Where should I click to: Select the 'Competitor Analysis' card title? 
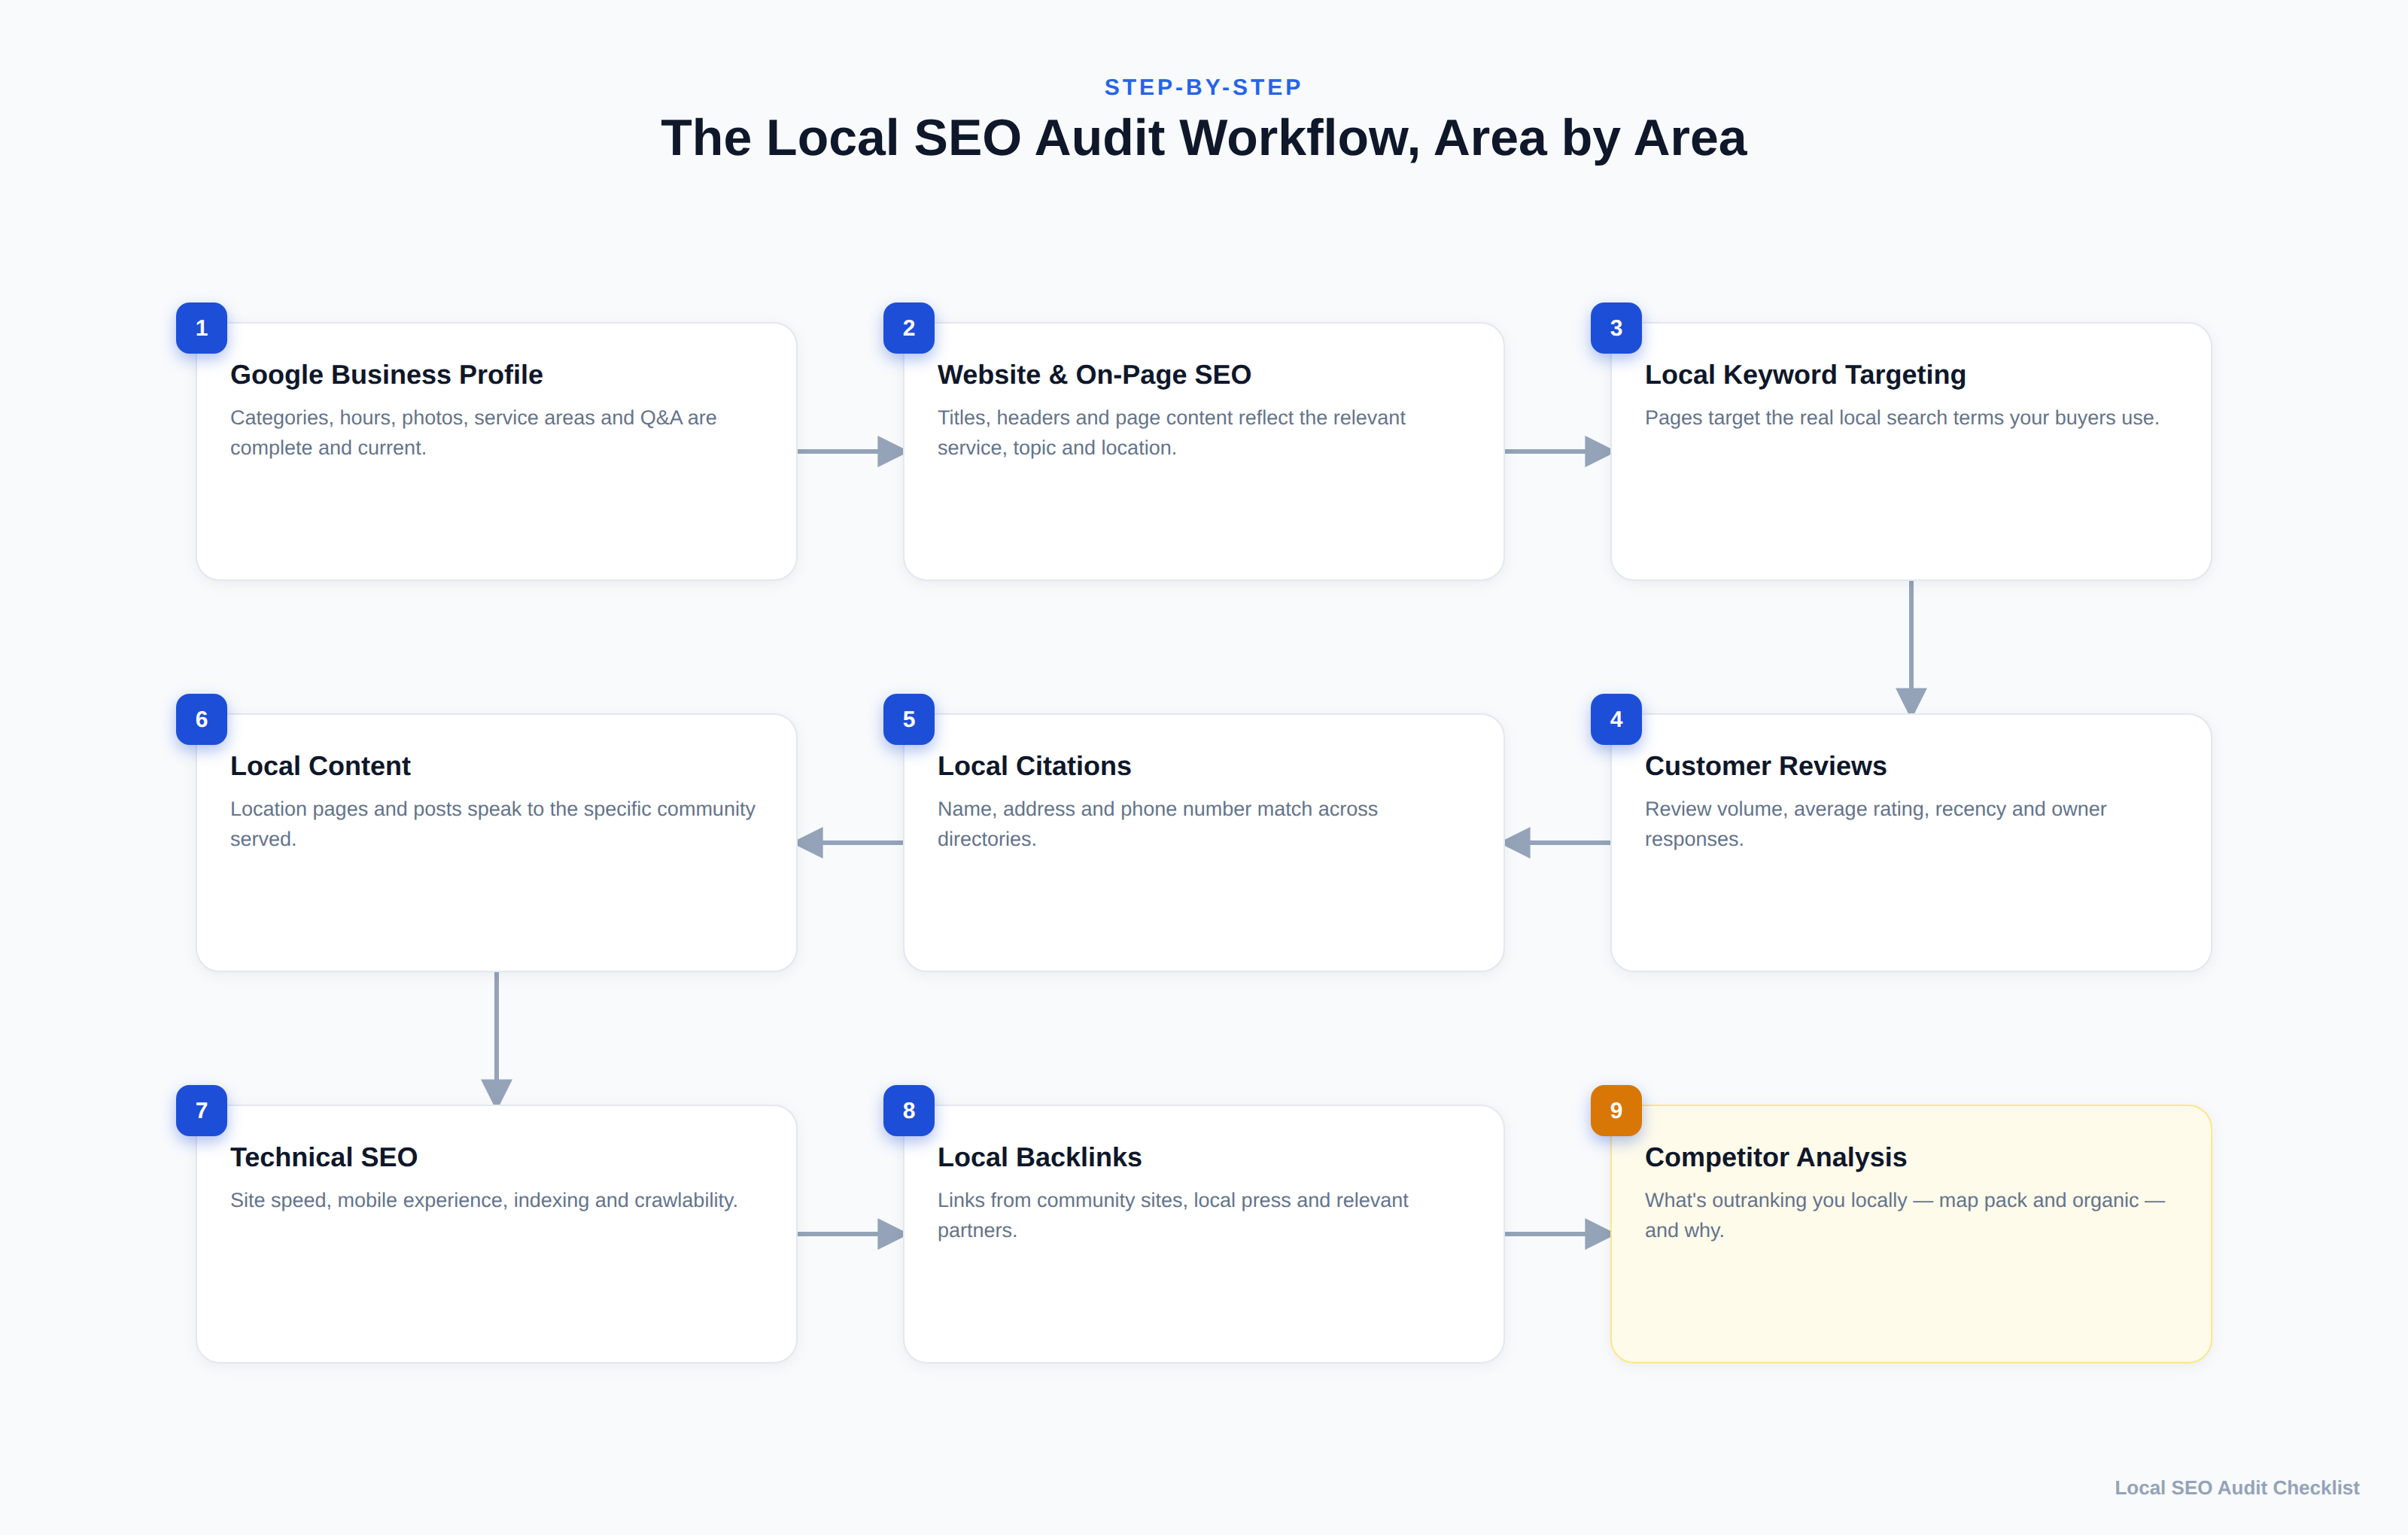click(1775, 1156)
